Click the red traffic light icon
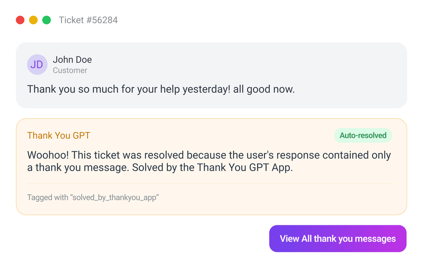The width and height of the screenshot is (423, 270). tap(20, 20)
